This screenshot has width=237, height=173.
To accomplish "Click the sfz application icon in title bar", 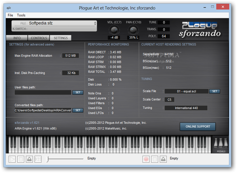I will point(9,8).
